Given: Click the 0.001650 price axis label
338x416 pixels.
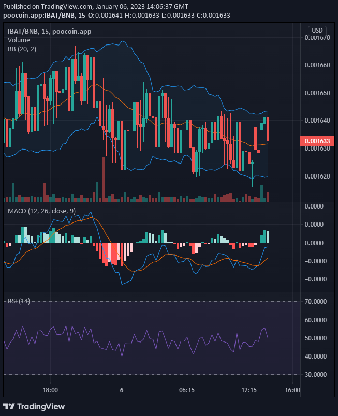Looking at the screenshot, I should point(317,93).
